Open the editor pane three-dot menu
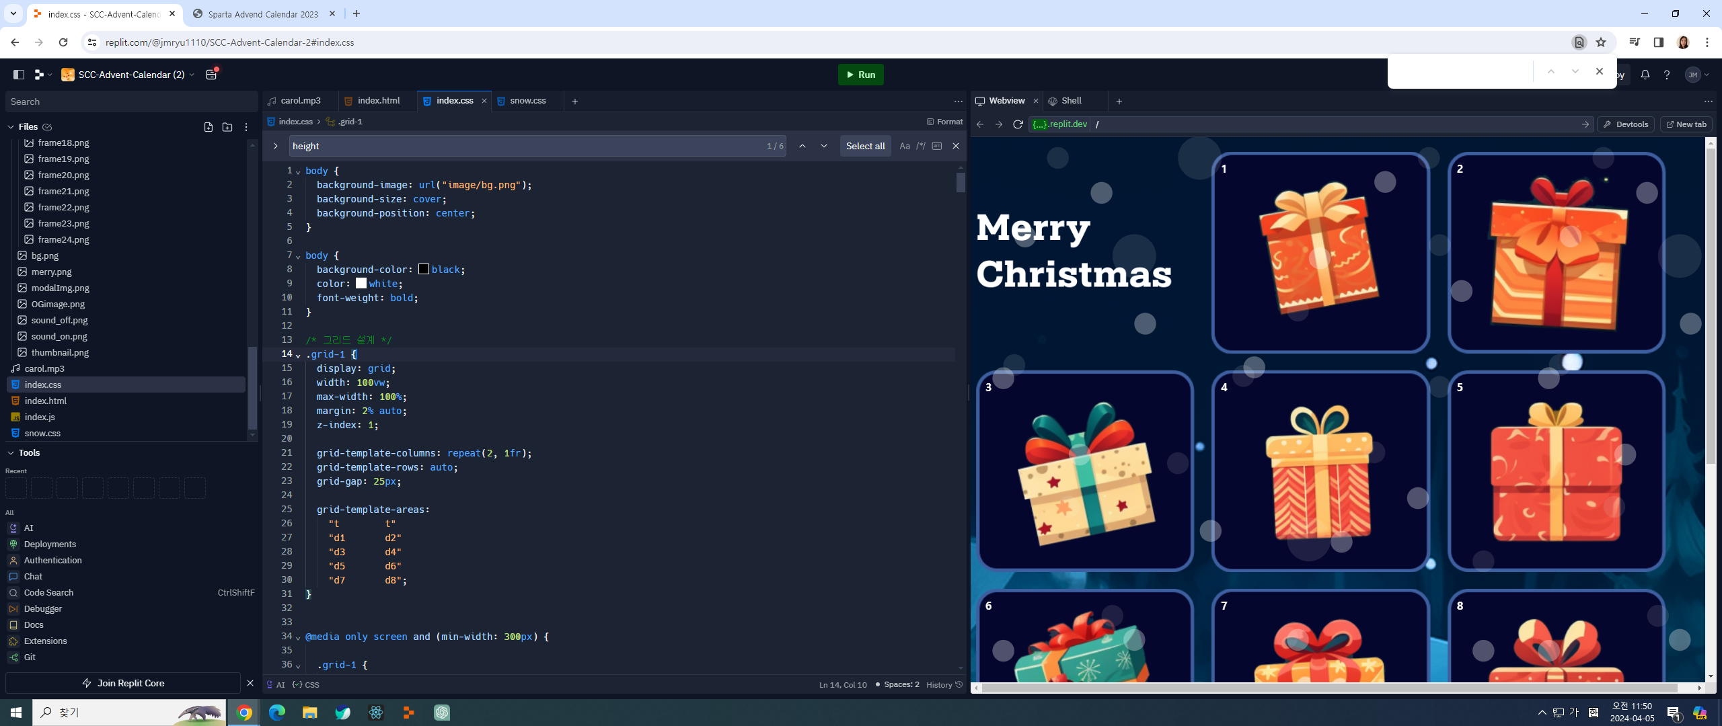Screen dimensions: 1722x726 tap(959, 102)
